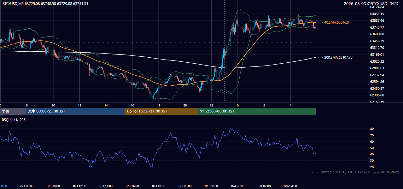This screenshot has height=189, width=403.
Task: Click the date label 8/3 16:00
Action: click(x=132, y=186)
